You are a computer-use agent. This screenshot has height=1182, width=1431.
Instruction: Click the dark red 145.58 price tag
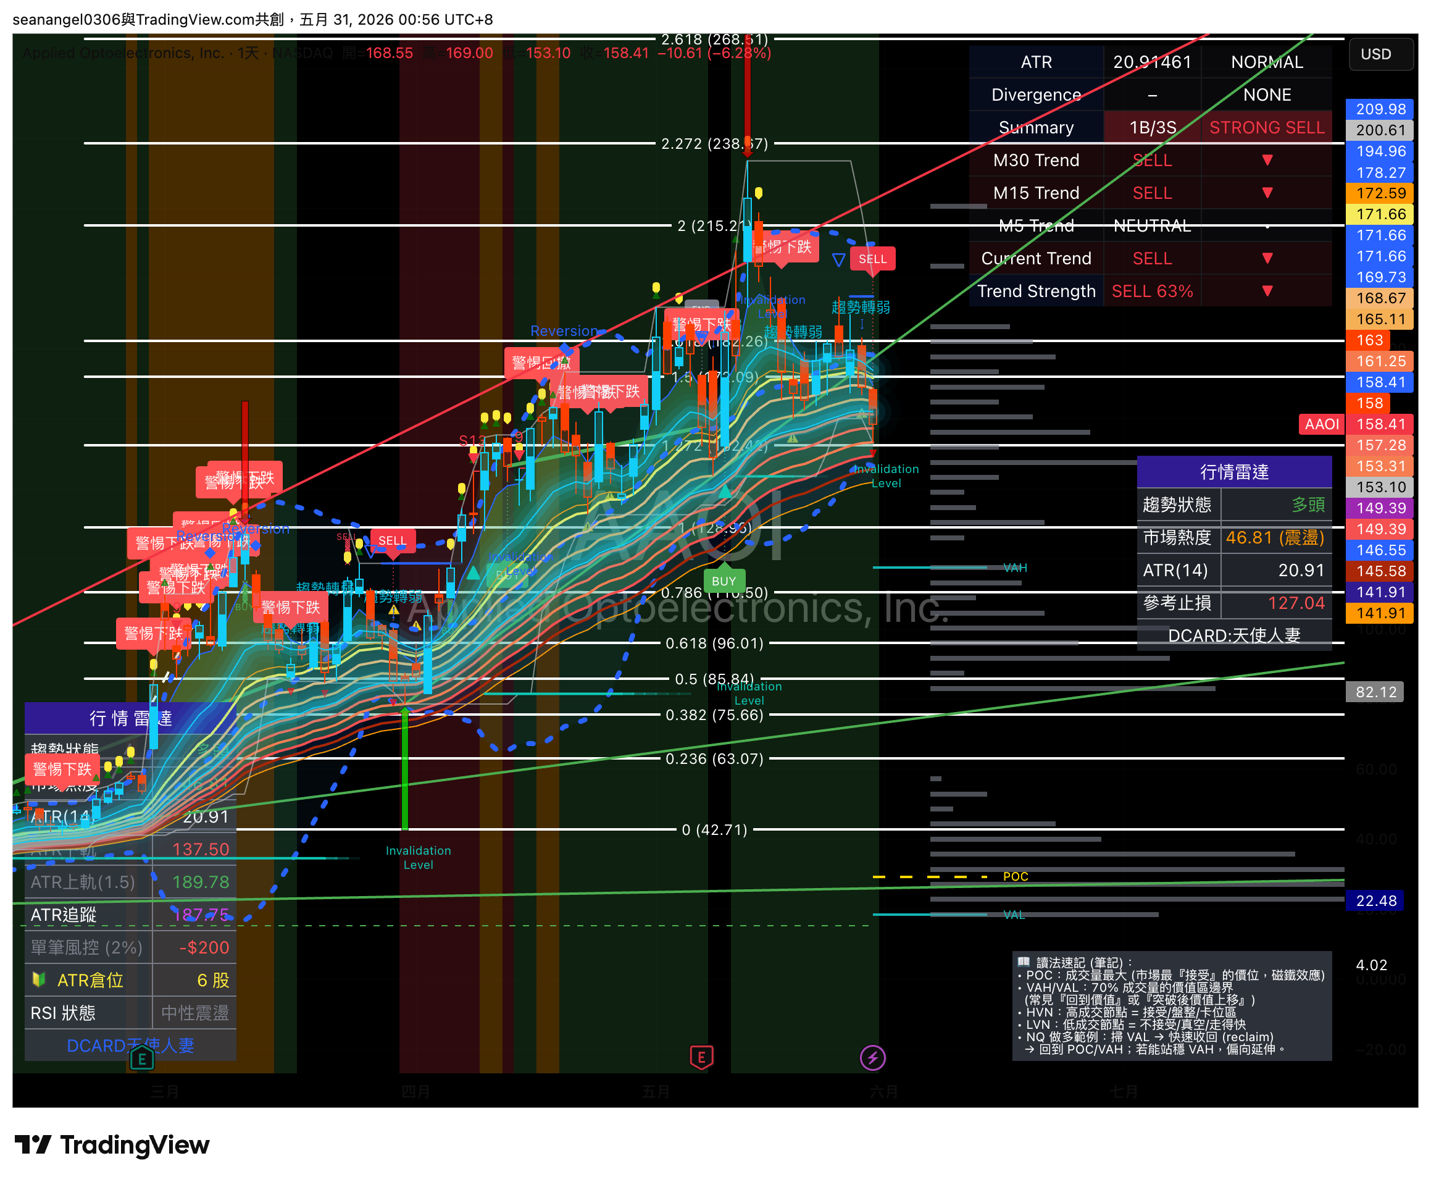[1379, 571]
